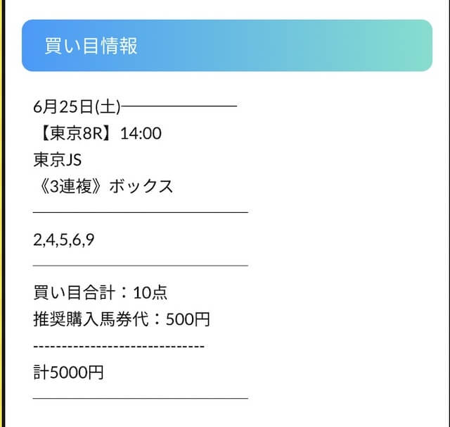Select the date 6月25日(土)
This screenshot has width=450, height=427.
point(77,106)
